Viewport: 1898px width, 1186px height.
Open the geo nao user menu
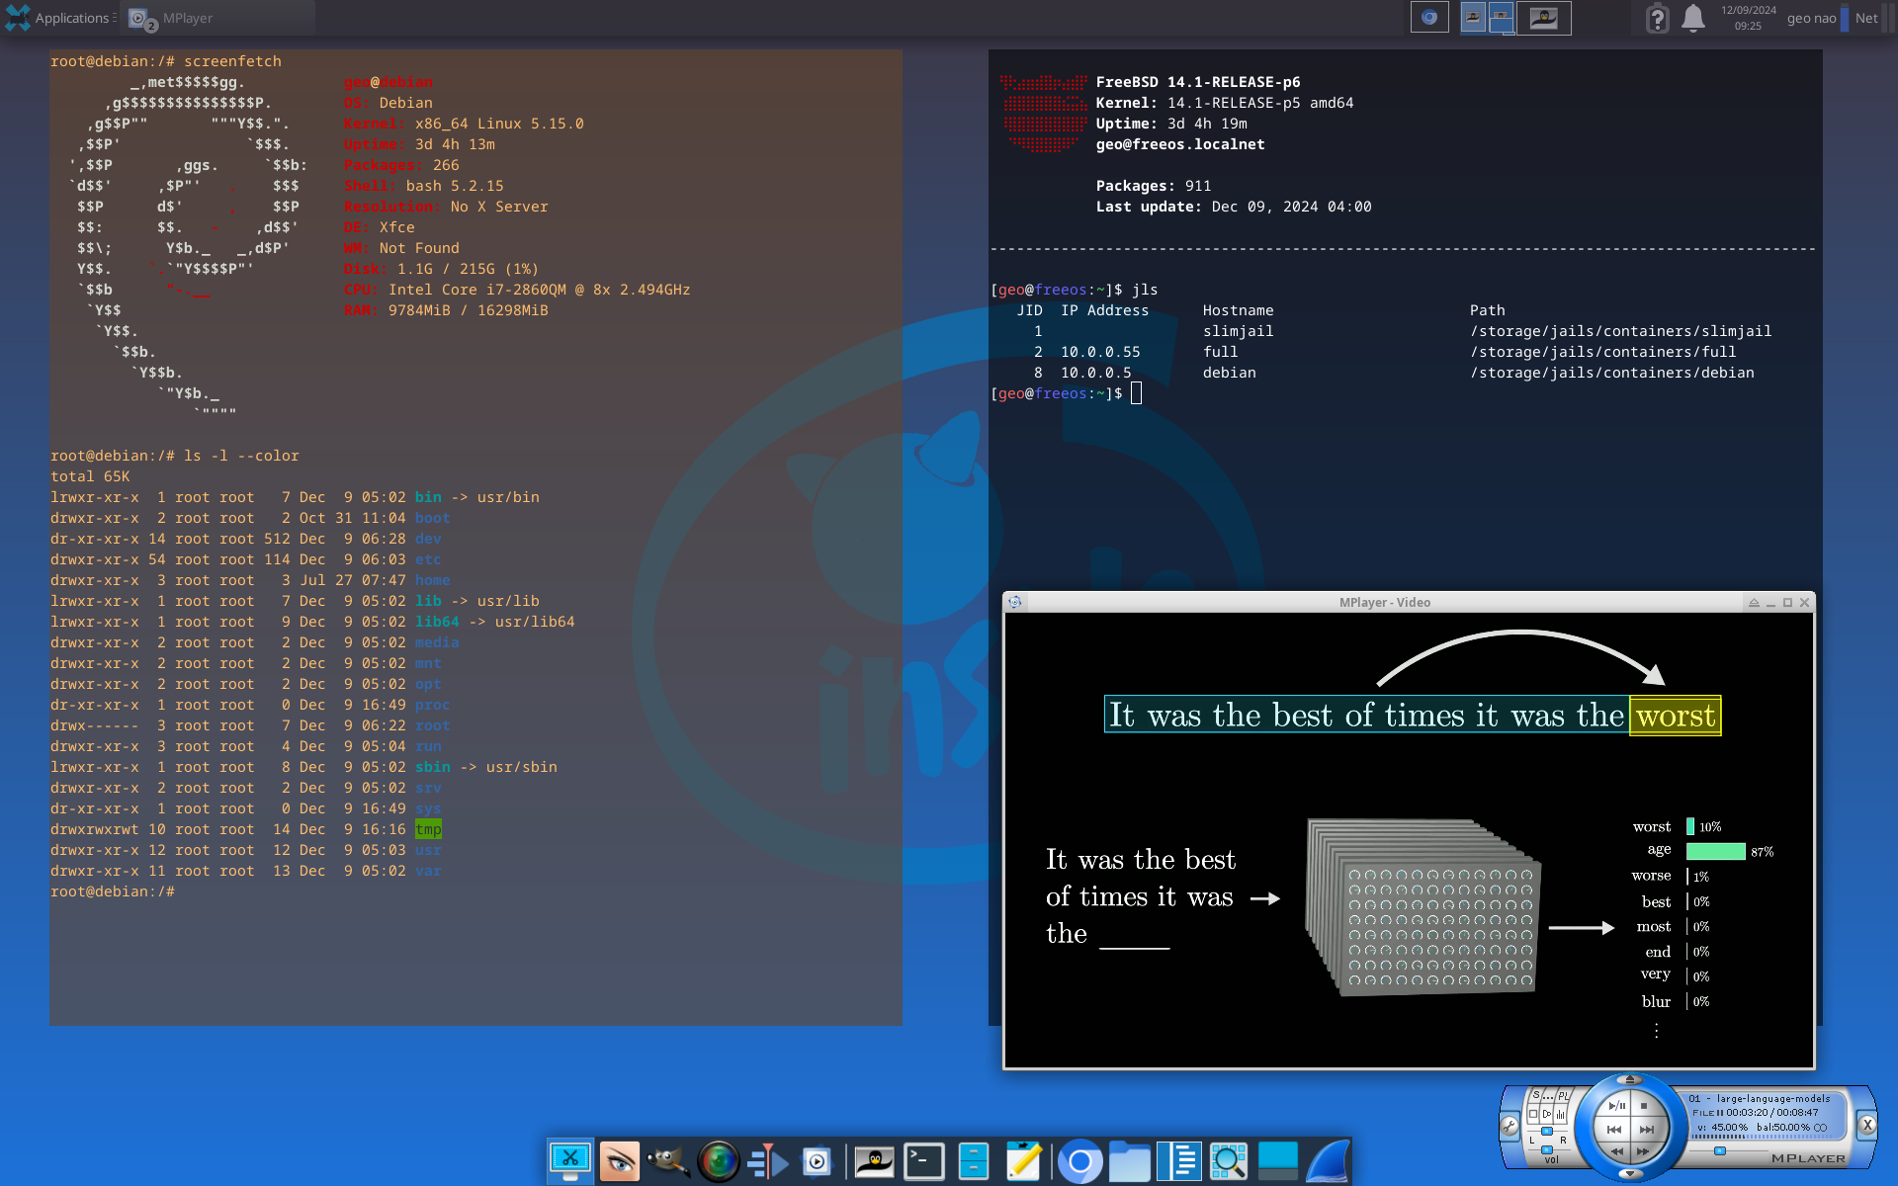point(1811,18)
